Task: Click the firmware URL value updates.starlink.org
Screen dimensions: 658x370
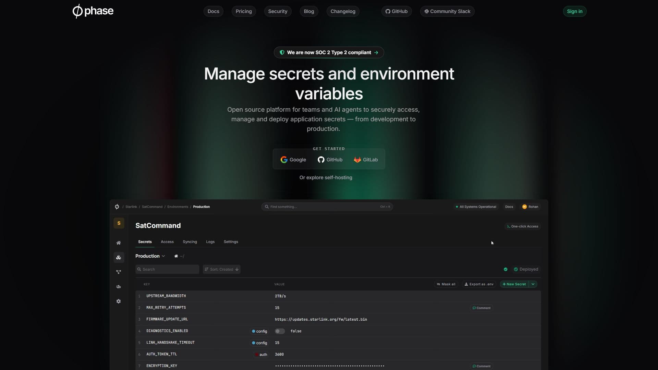Action: [x=321, y=319]
